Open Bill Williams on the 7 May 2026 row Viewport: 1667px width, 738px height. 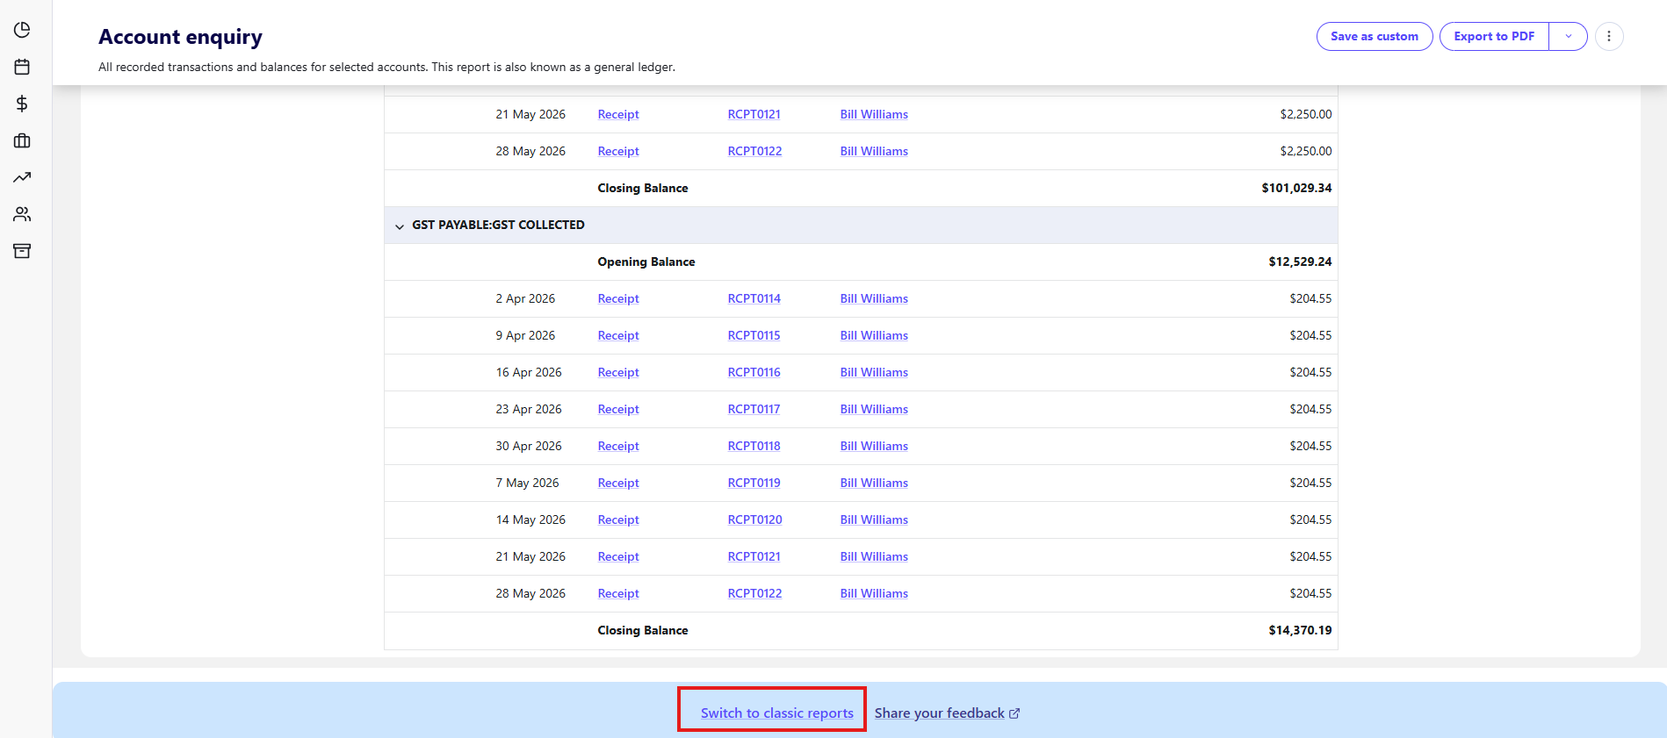point(874,483)
